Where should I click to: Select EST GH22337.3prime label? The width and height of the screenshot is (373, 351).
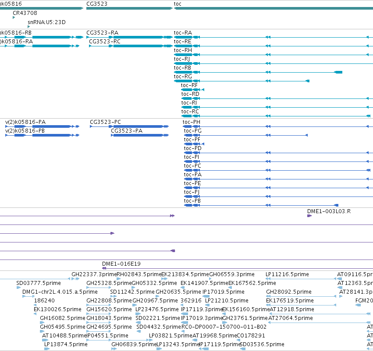(94, 274)
